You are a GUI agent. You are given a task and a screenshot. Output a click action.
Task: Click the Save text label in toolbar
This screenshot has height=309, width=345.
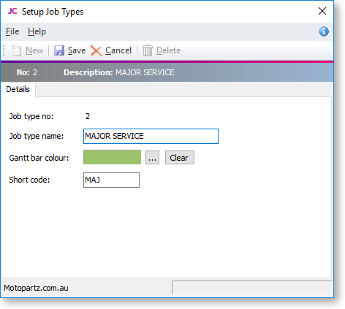77,50
